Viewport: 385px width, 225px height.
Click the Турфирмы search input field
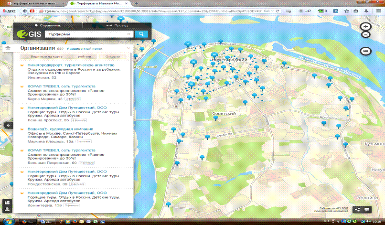84,34
